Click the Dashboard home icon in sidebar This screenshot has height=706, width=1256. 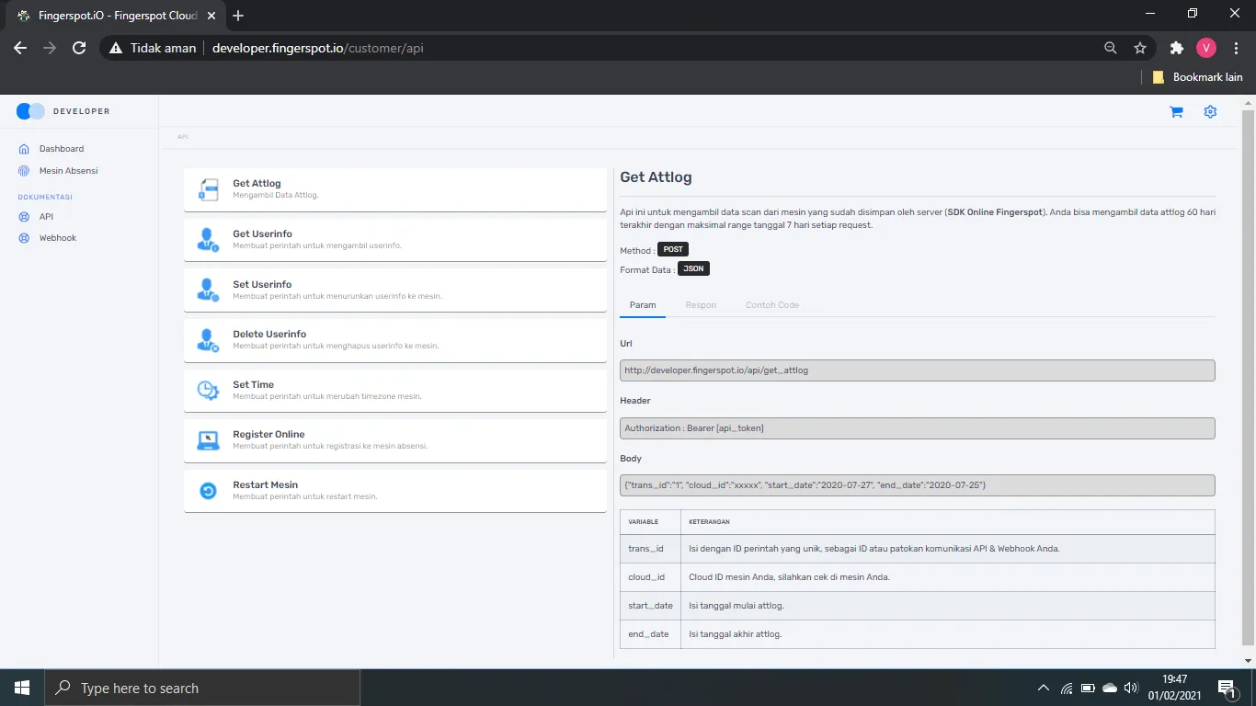tap(24, 149)
